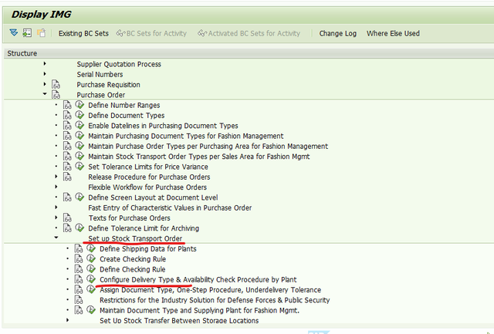Open documentation icon for Purchase Order

coord(56,94)
